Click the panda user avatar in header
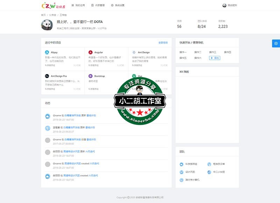This screenshot has width=280, height=203. coord(224,5)
